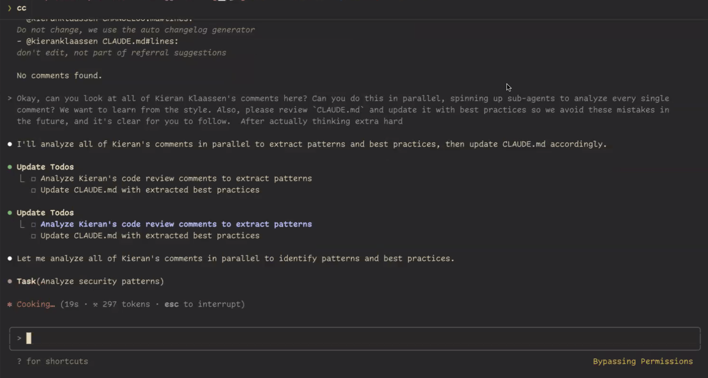The image size is (708, 378).
Task: Click the prompt caret before user message "Okay, can you"
Action: [x=10, y=98]
